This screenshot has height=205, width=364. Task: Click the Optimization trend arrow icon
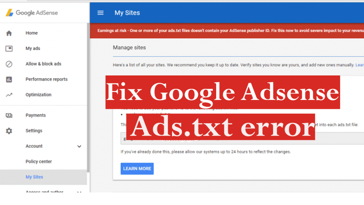pyautogui.click(x=9, y=95)
